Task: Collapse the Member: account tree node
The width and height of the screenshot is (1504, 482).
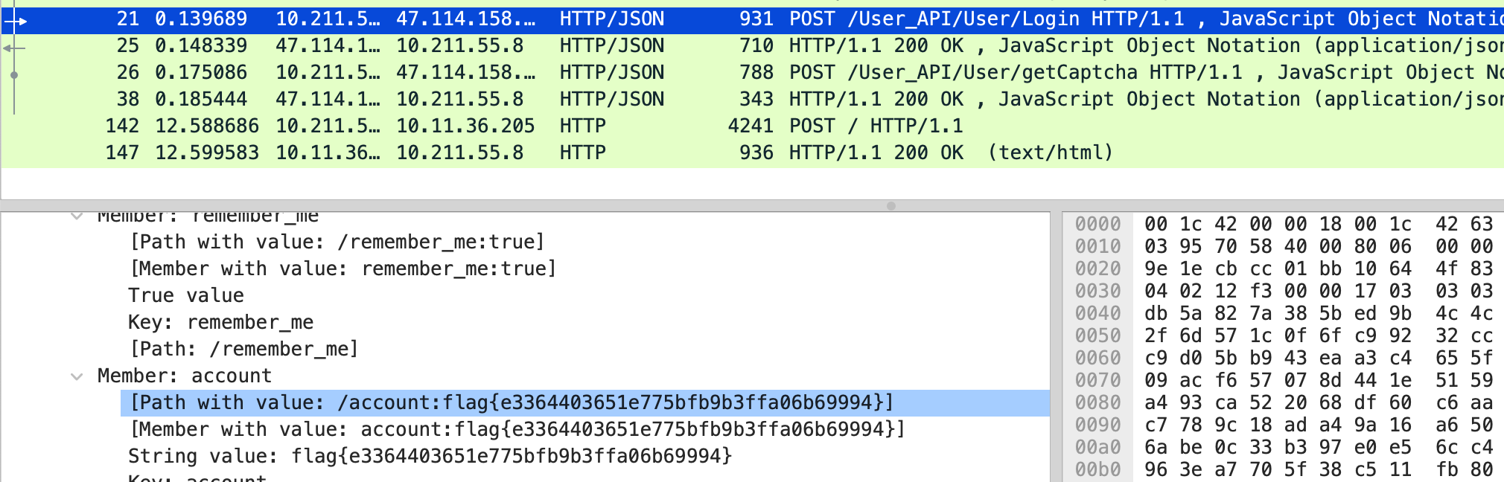Action: [77, 376]
